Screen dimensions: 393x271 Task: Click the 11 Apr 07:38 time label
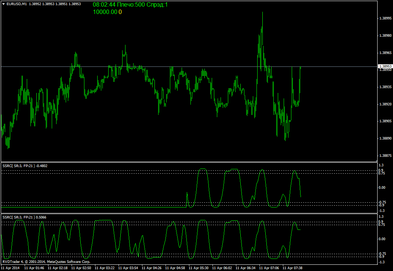click(292, 268)
